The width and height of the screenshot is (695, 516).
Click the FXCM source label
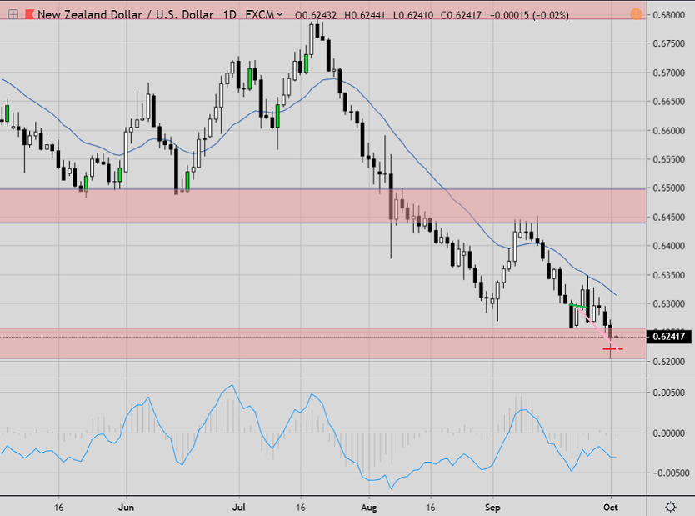[260, 15]
